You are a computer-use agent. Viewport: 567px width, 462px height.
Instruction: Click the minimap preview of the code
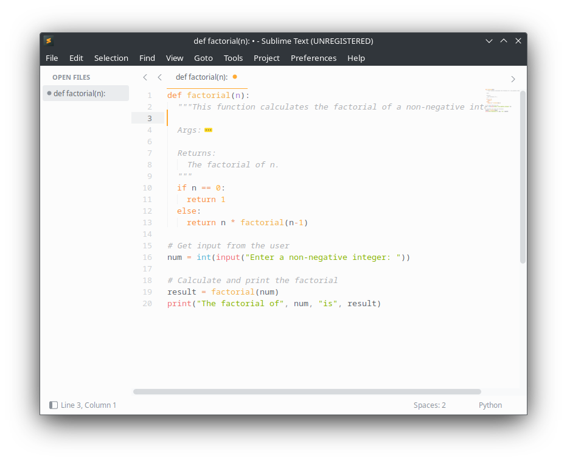coord(499,100)
